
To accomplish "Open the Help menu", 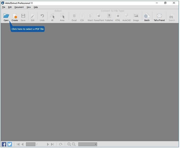I will pos(36,7).
